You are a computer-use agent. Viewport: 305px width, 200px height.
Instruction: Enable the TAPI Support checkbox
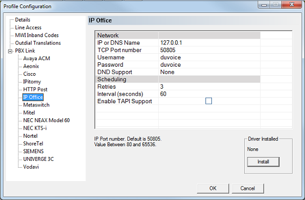(209, 101)
